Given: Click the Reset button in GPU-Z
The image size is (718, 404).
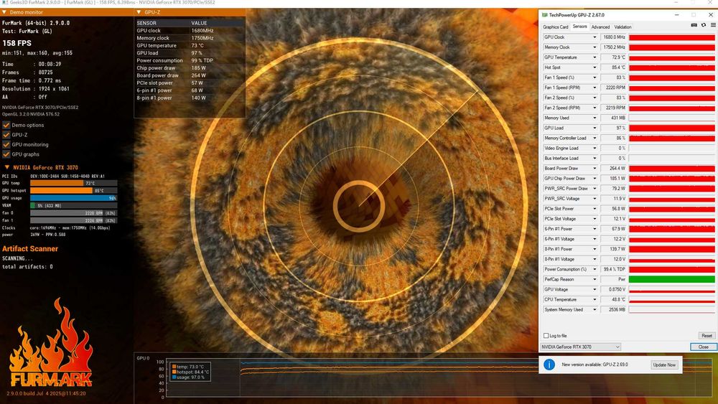Looking at the screenshot, I should [707, 335].
